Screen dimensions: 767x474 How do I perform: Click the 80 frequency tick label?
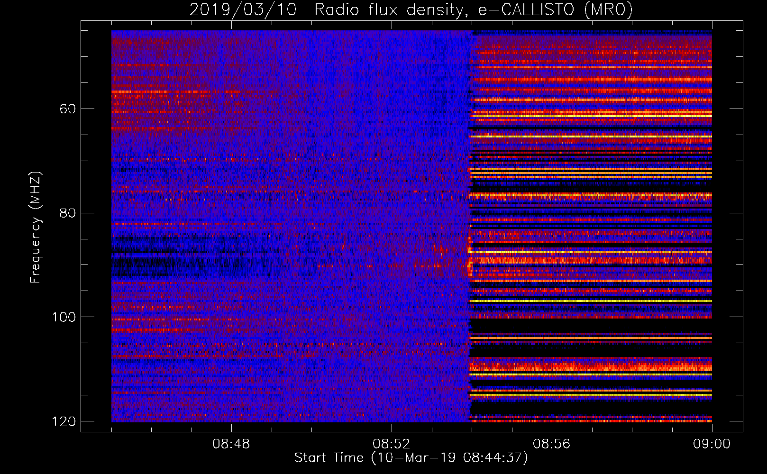(x=68, y=213)
